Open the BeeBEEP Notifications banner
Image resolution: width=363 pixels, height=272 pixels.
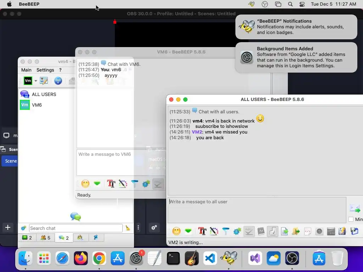tap(296, 27)
